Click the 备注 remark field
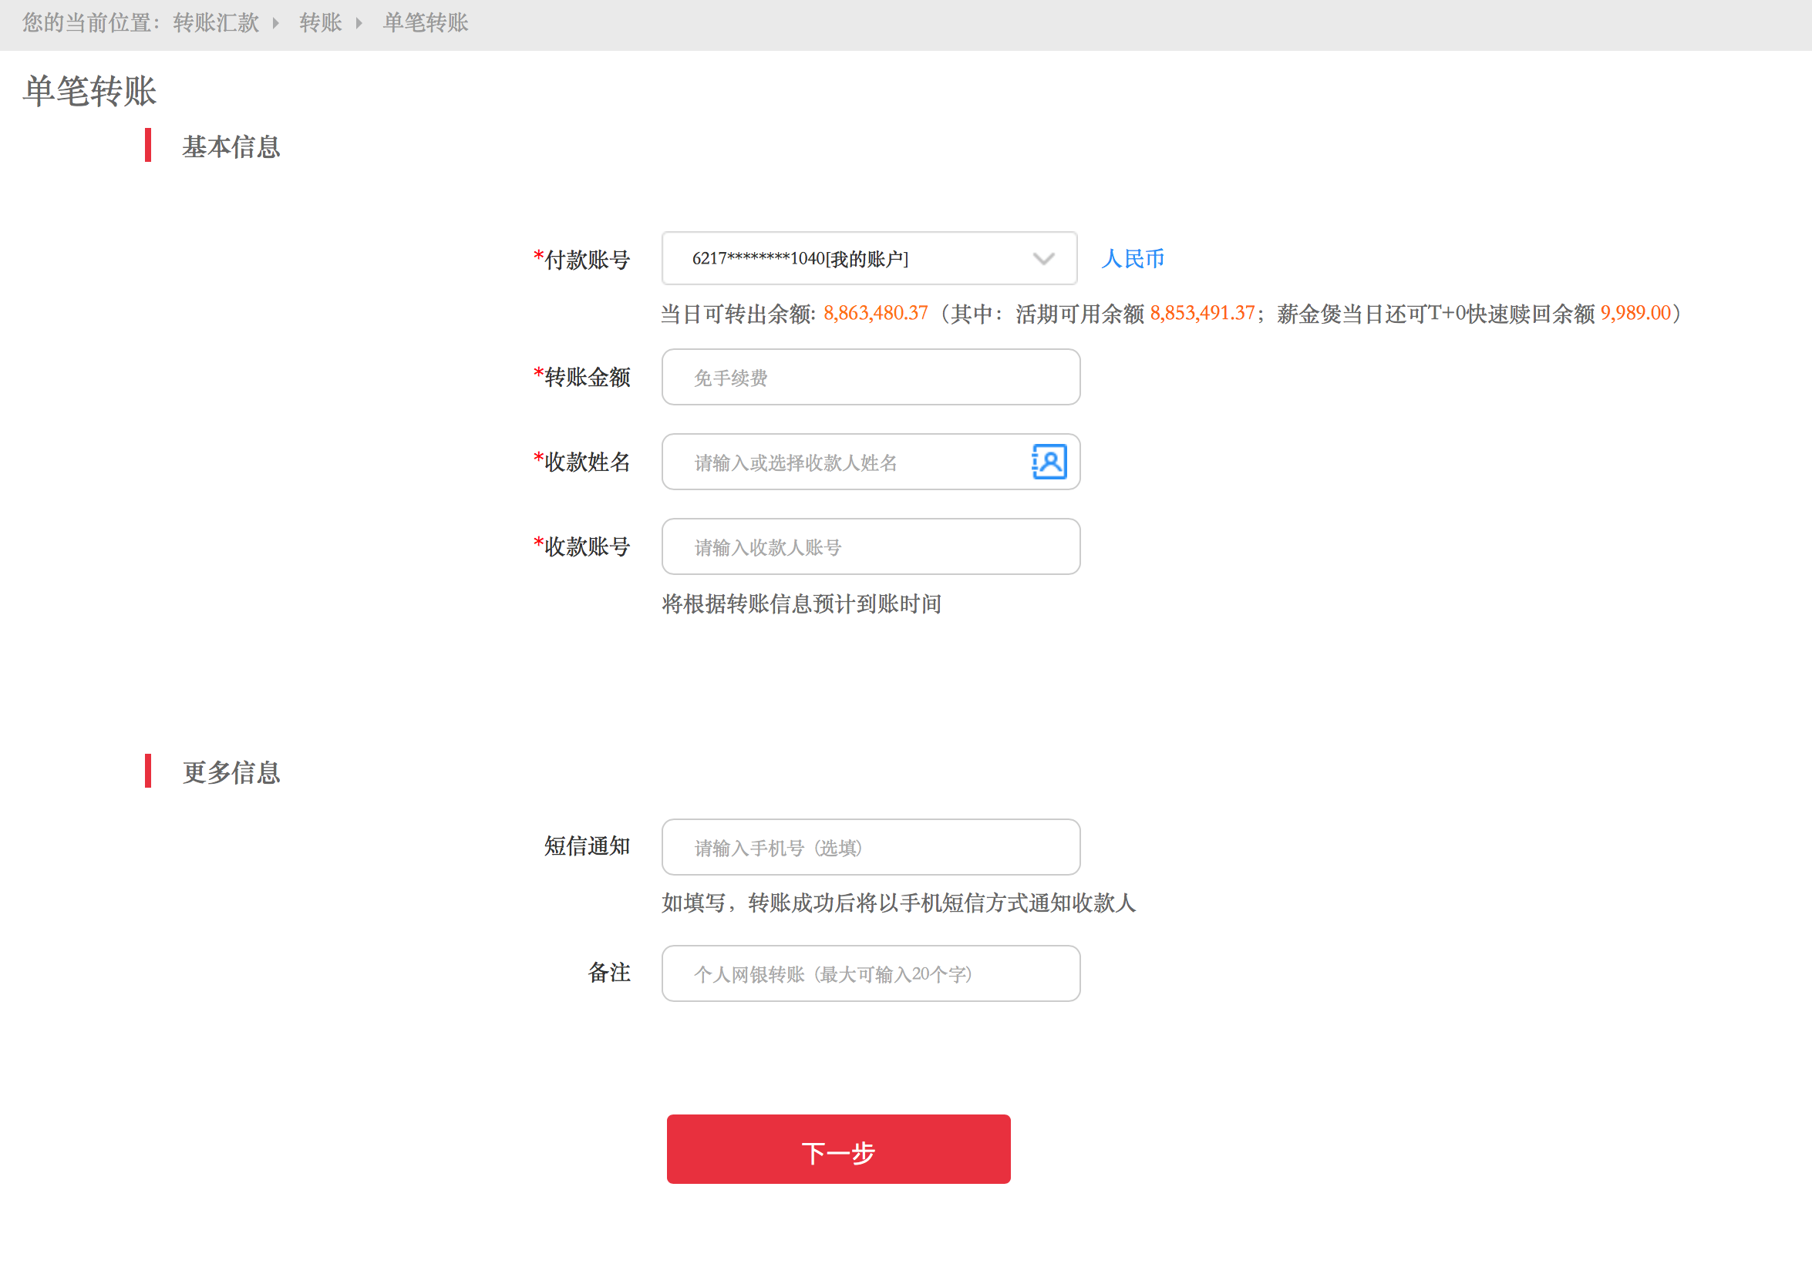The image size is (1812, 1264). pyautogui.click(x=871, y=973)
